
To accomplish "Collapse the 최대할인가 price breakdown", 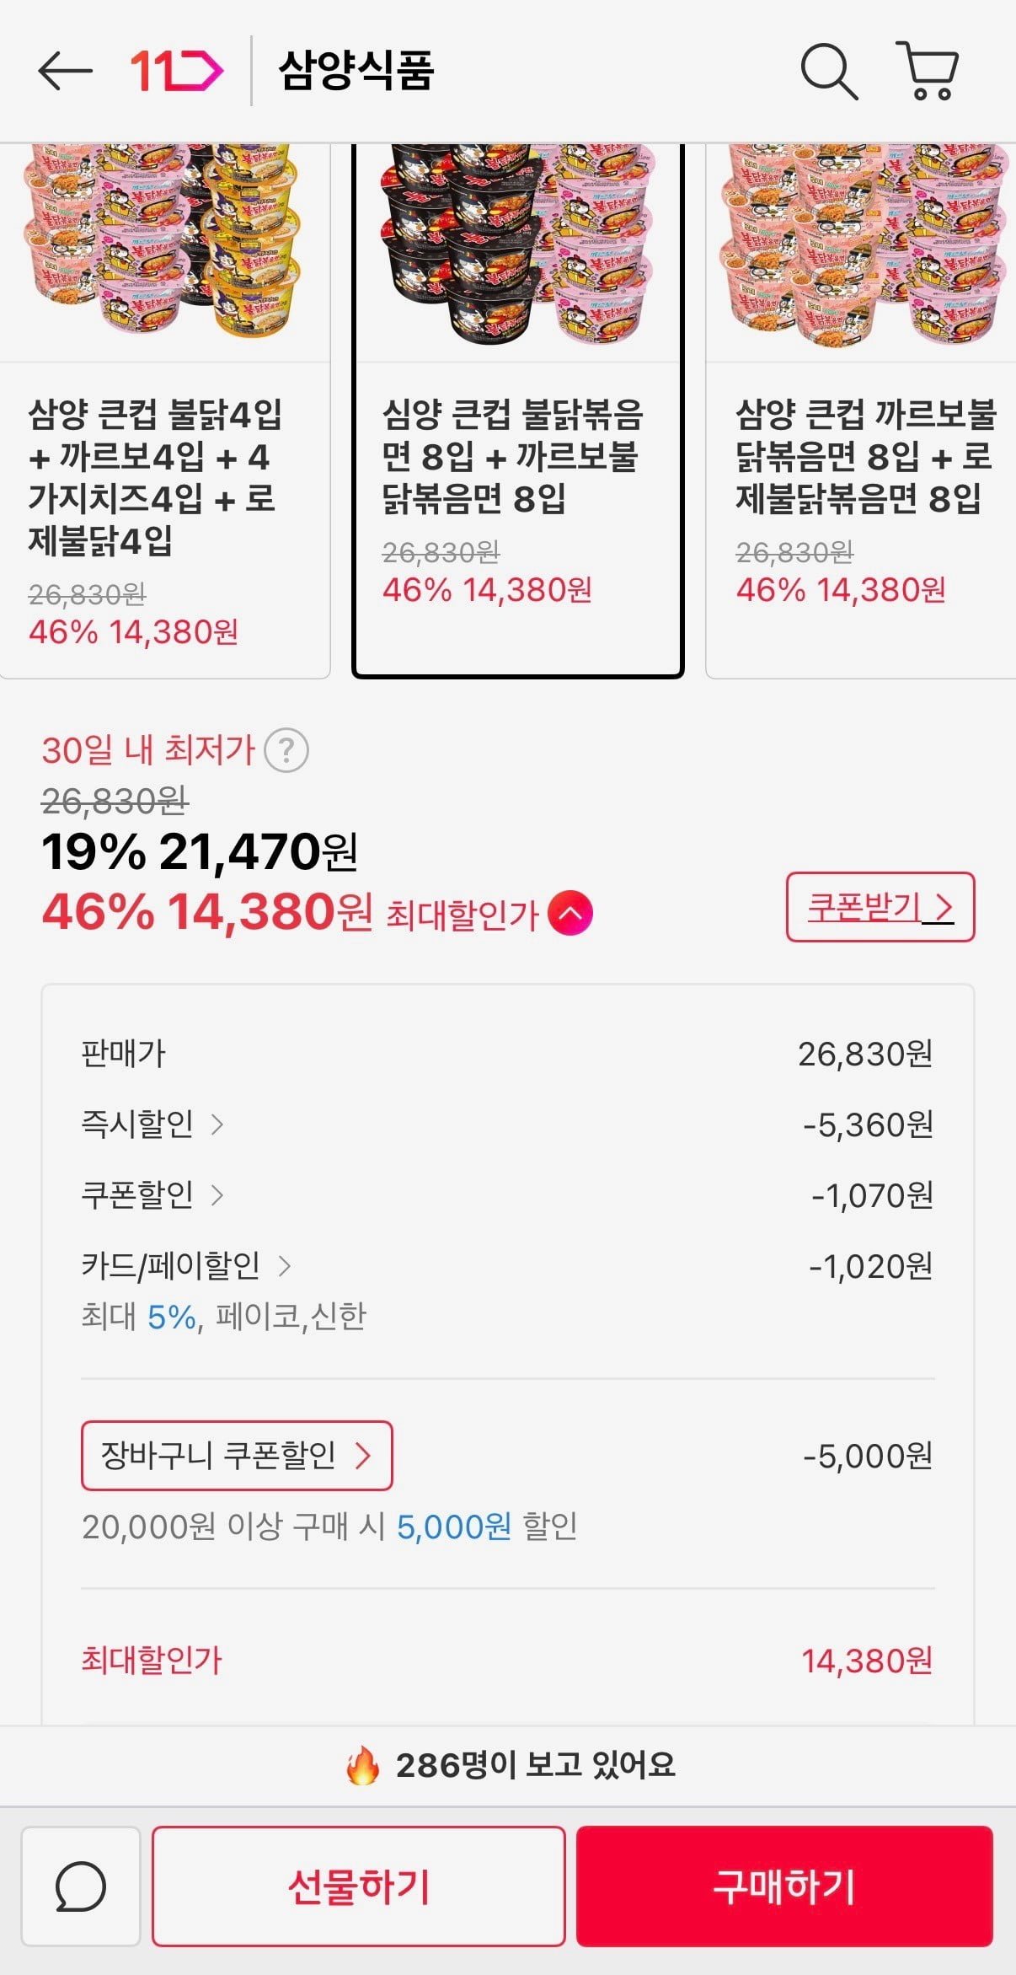I will click(570, 914).
